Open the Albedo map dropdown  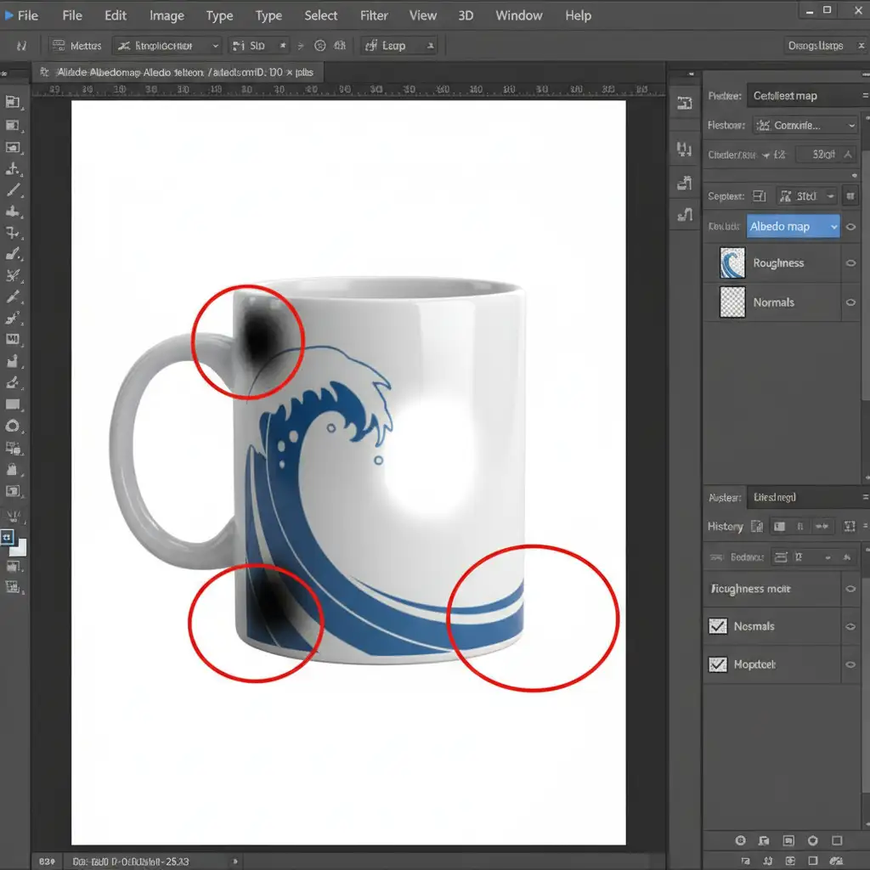(x=794, y=227)
